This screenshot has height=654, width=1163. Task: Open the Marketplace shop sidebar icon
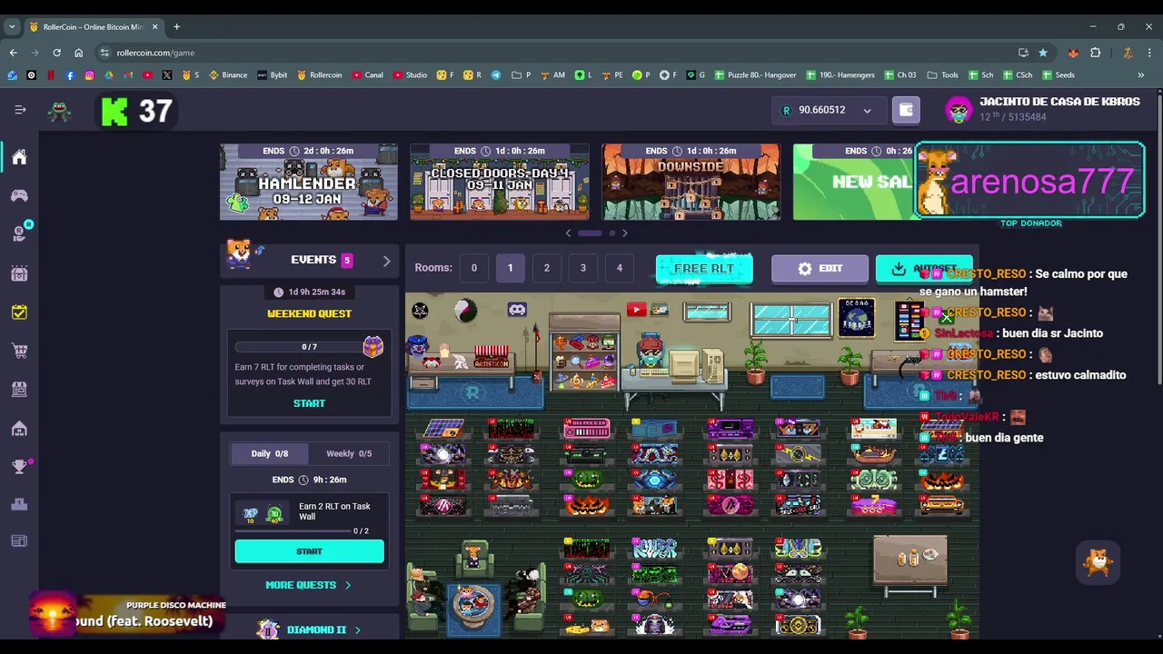click(x=19, y=389)
